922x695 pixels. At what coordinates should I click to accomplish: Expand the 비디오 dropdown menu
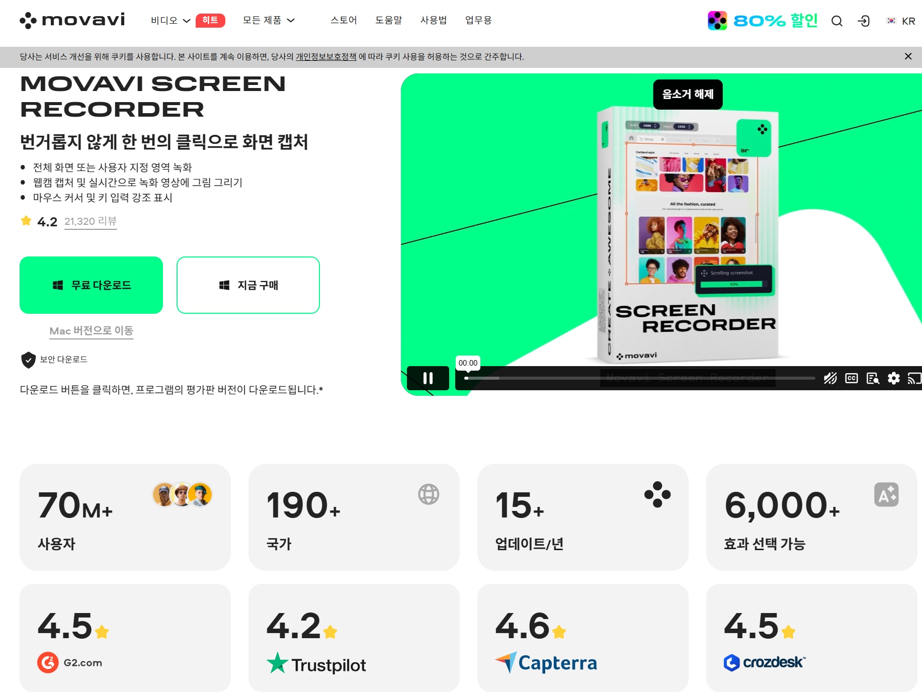coord(171,20)
